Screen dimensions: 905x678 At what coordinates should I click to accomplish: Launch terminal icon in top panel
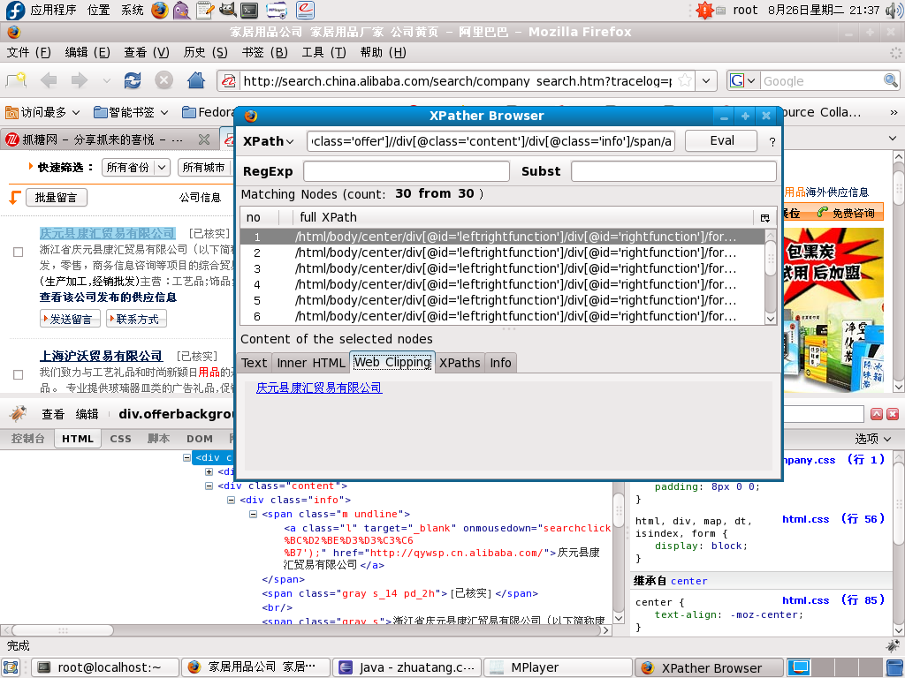pos(249,10)
